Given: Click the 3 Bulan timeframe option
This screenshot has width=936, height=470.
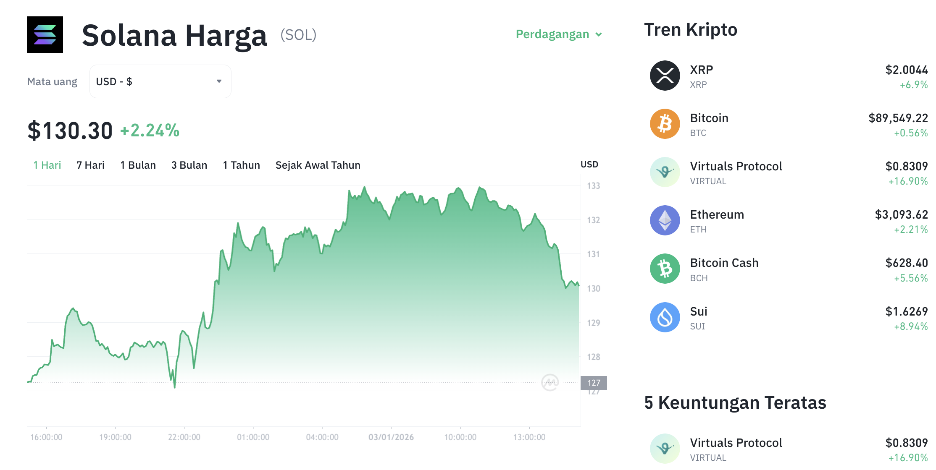Looking at the screenshot, I should coord(189,165).
